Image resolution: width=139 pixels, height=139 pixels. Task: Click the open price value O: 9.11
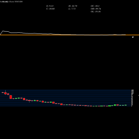50,6
